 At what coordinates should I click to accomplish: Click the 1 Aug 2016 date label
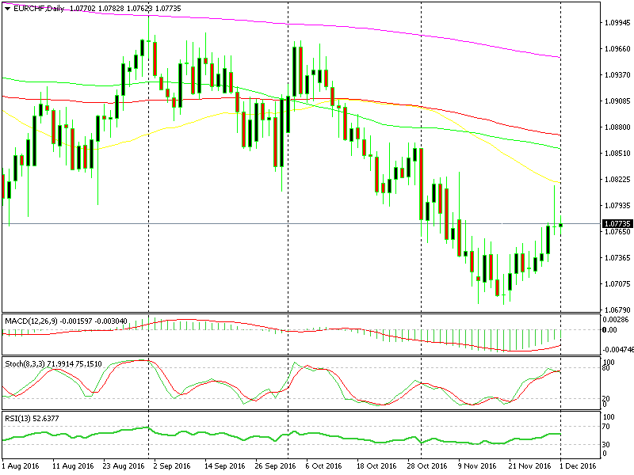pyautogui.click(x=21, y=466)
